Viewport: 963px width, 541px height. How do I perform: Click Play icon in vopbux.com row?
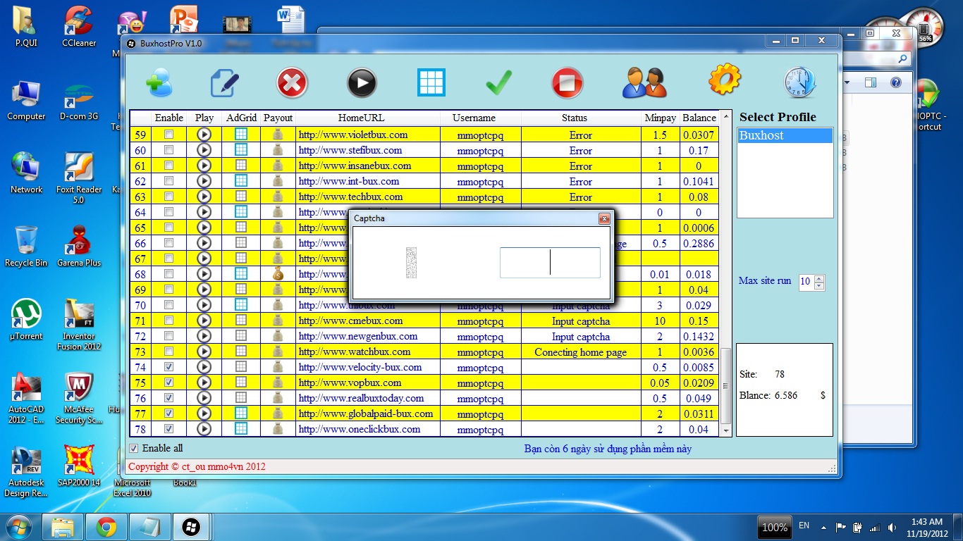pyautogui.click(x=204, y=383)
